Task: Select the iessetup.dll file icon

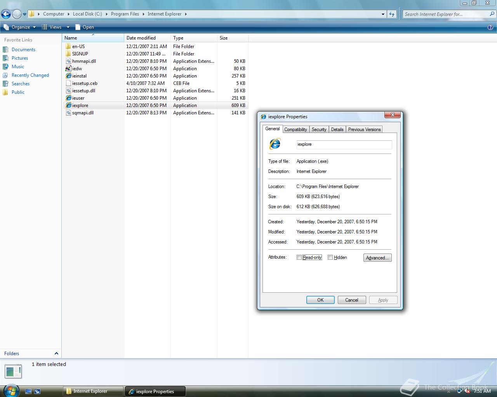Action: [68, 91]
